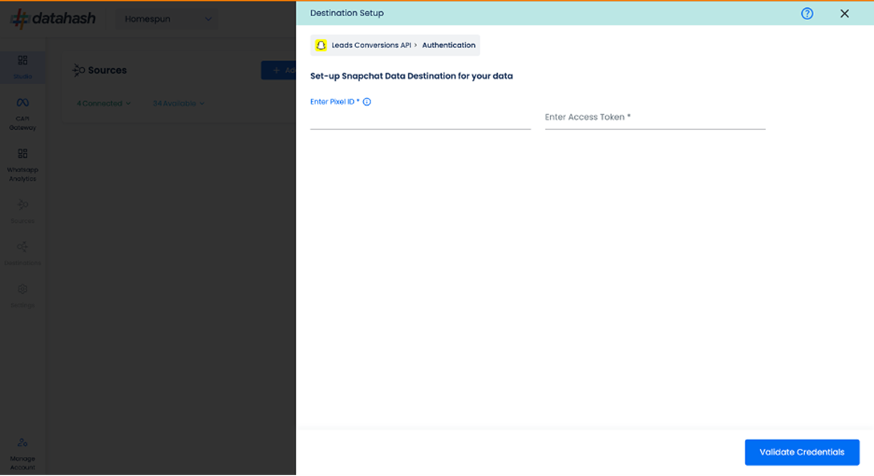Open Sources in the sidebar

coord(23,212)
